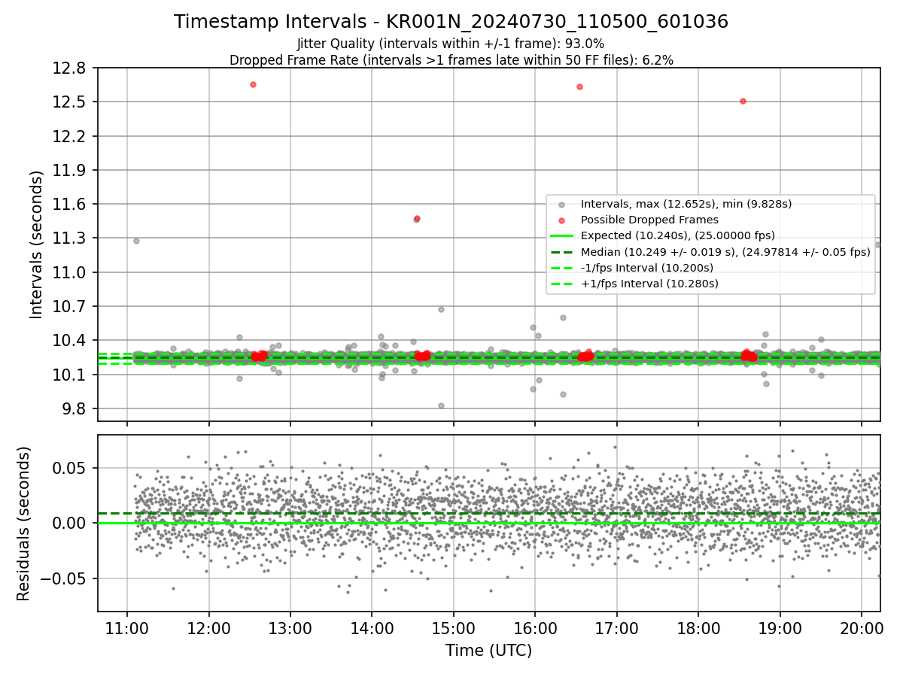The image size is (903, 677).
Task: Click the gray point at 10.67s near 14:50
Action: tap(441, 309)
